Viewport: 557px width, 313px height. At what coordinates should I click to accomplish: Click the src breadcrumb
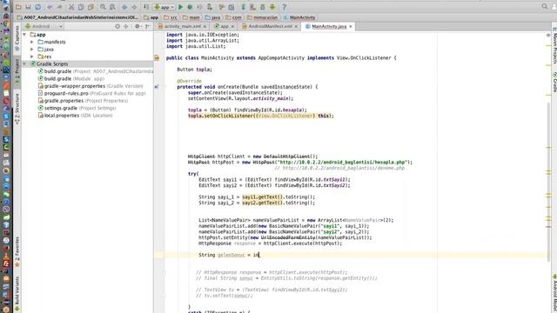pyautogui.click(x=171, y=17)
